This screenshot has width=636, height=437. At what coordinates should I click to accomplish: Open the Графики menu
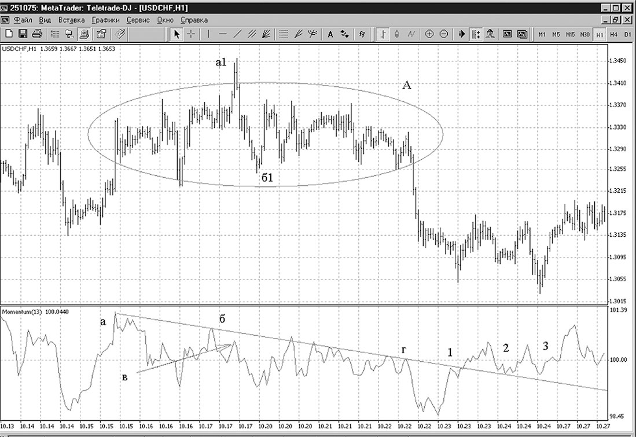pyautogui.click(x=105, y=20)
